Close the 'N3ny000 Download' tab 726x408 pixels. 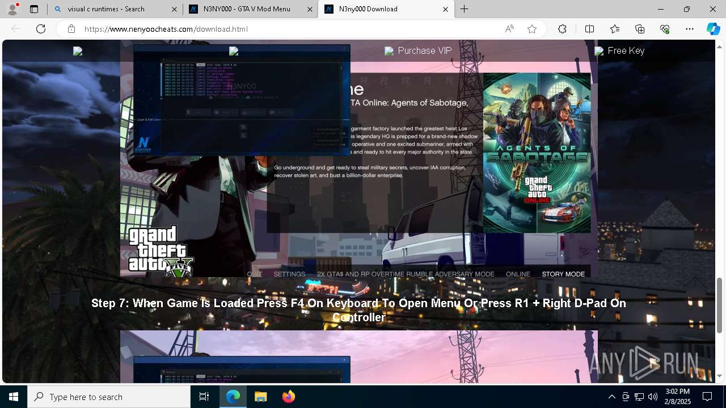445,9
